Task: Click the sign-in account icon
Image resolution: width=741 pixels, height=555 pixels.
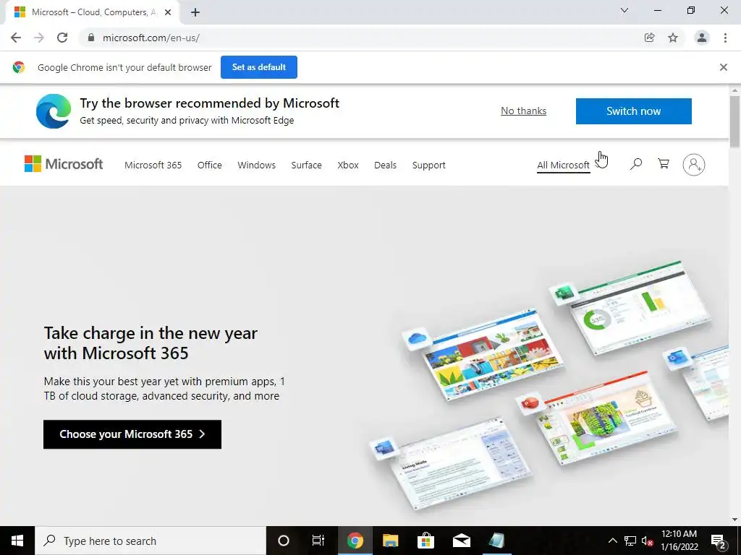Action: coord(694,165)
